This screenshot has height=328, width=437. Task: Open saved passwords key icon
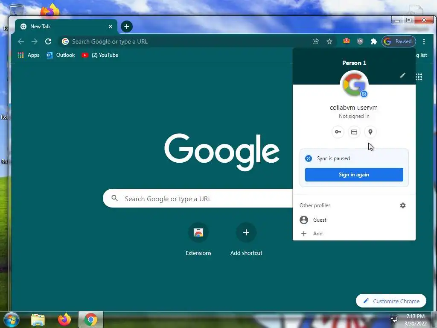[x=338, y=132]
